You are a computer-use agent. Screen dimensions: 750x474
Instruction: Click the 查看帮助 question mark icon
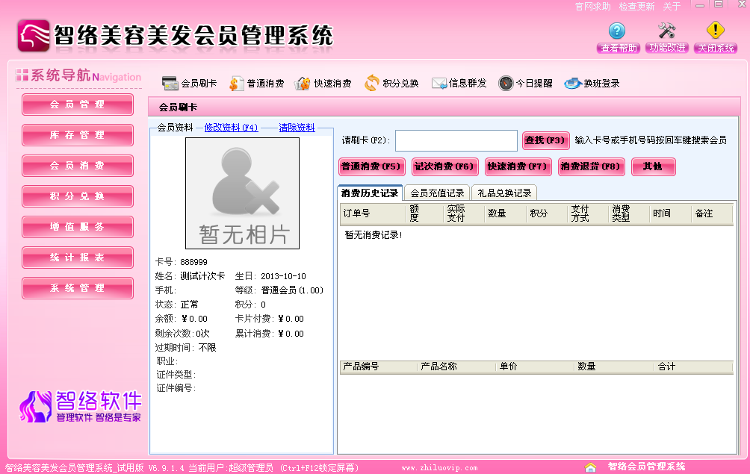pos(617,31)
